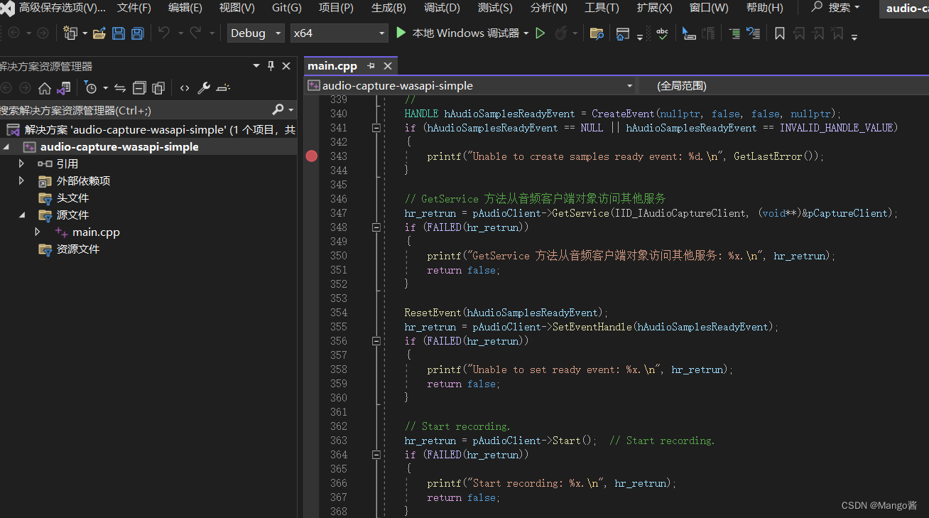The image size is (929, 518).
Task: Open the 高级保存选项(V) menu
Action: coord(62,8)
